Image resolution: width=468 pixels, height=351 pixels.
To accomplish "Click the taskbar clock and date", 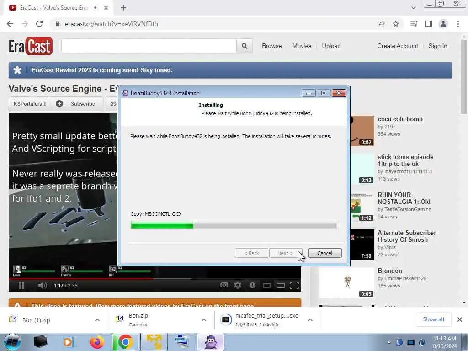I will click(x=445, y=342).
